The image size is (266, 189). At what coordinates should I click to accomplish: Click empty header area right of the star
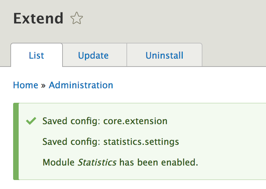(x=173, y=18)
